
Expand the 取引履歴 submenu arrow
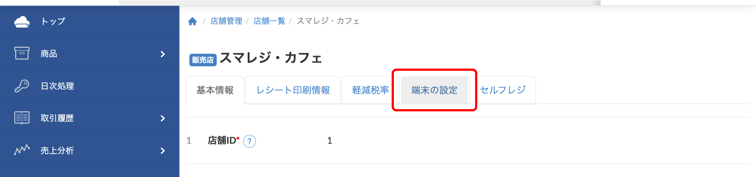pos(163,118)
